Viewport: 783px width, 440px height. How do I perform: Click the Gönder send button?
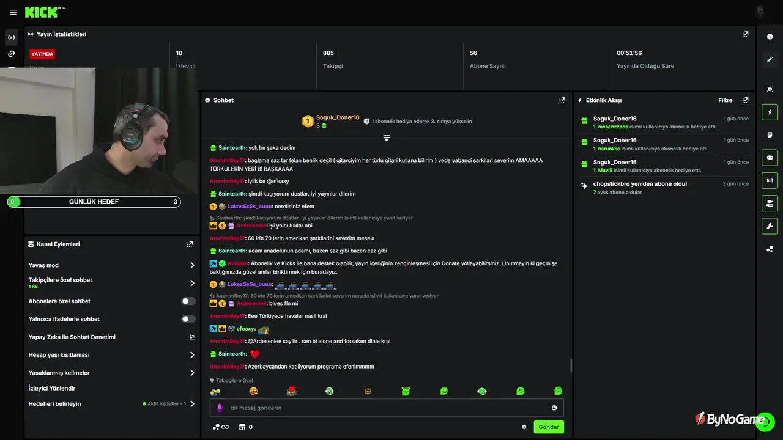[549, 427]
